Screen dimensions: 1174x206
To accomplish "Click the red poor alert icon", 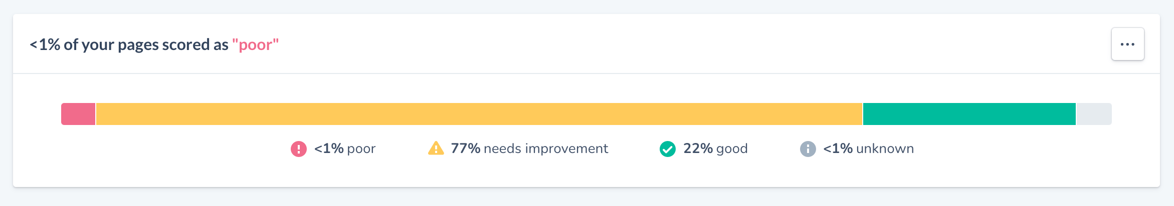I will [x=299, y=149].
